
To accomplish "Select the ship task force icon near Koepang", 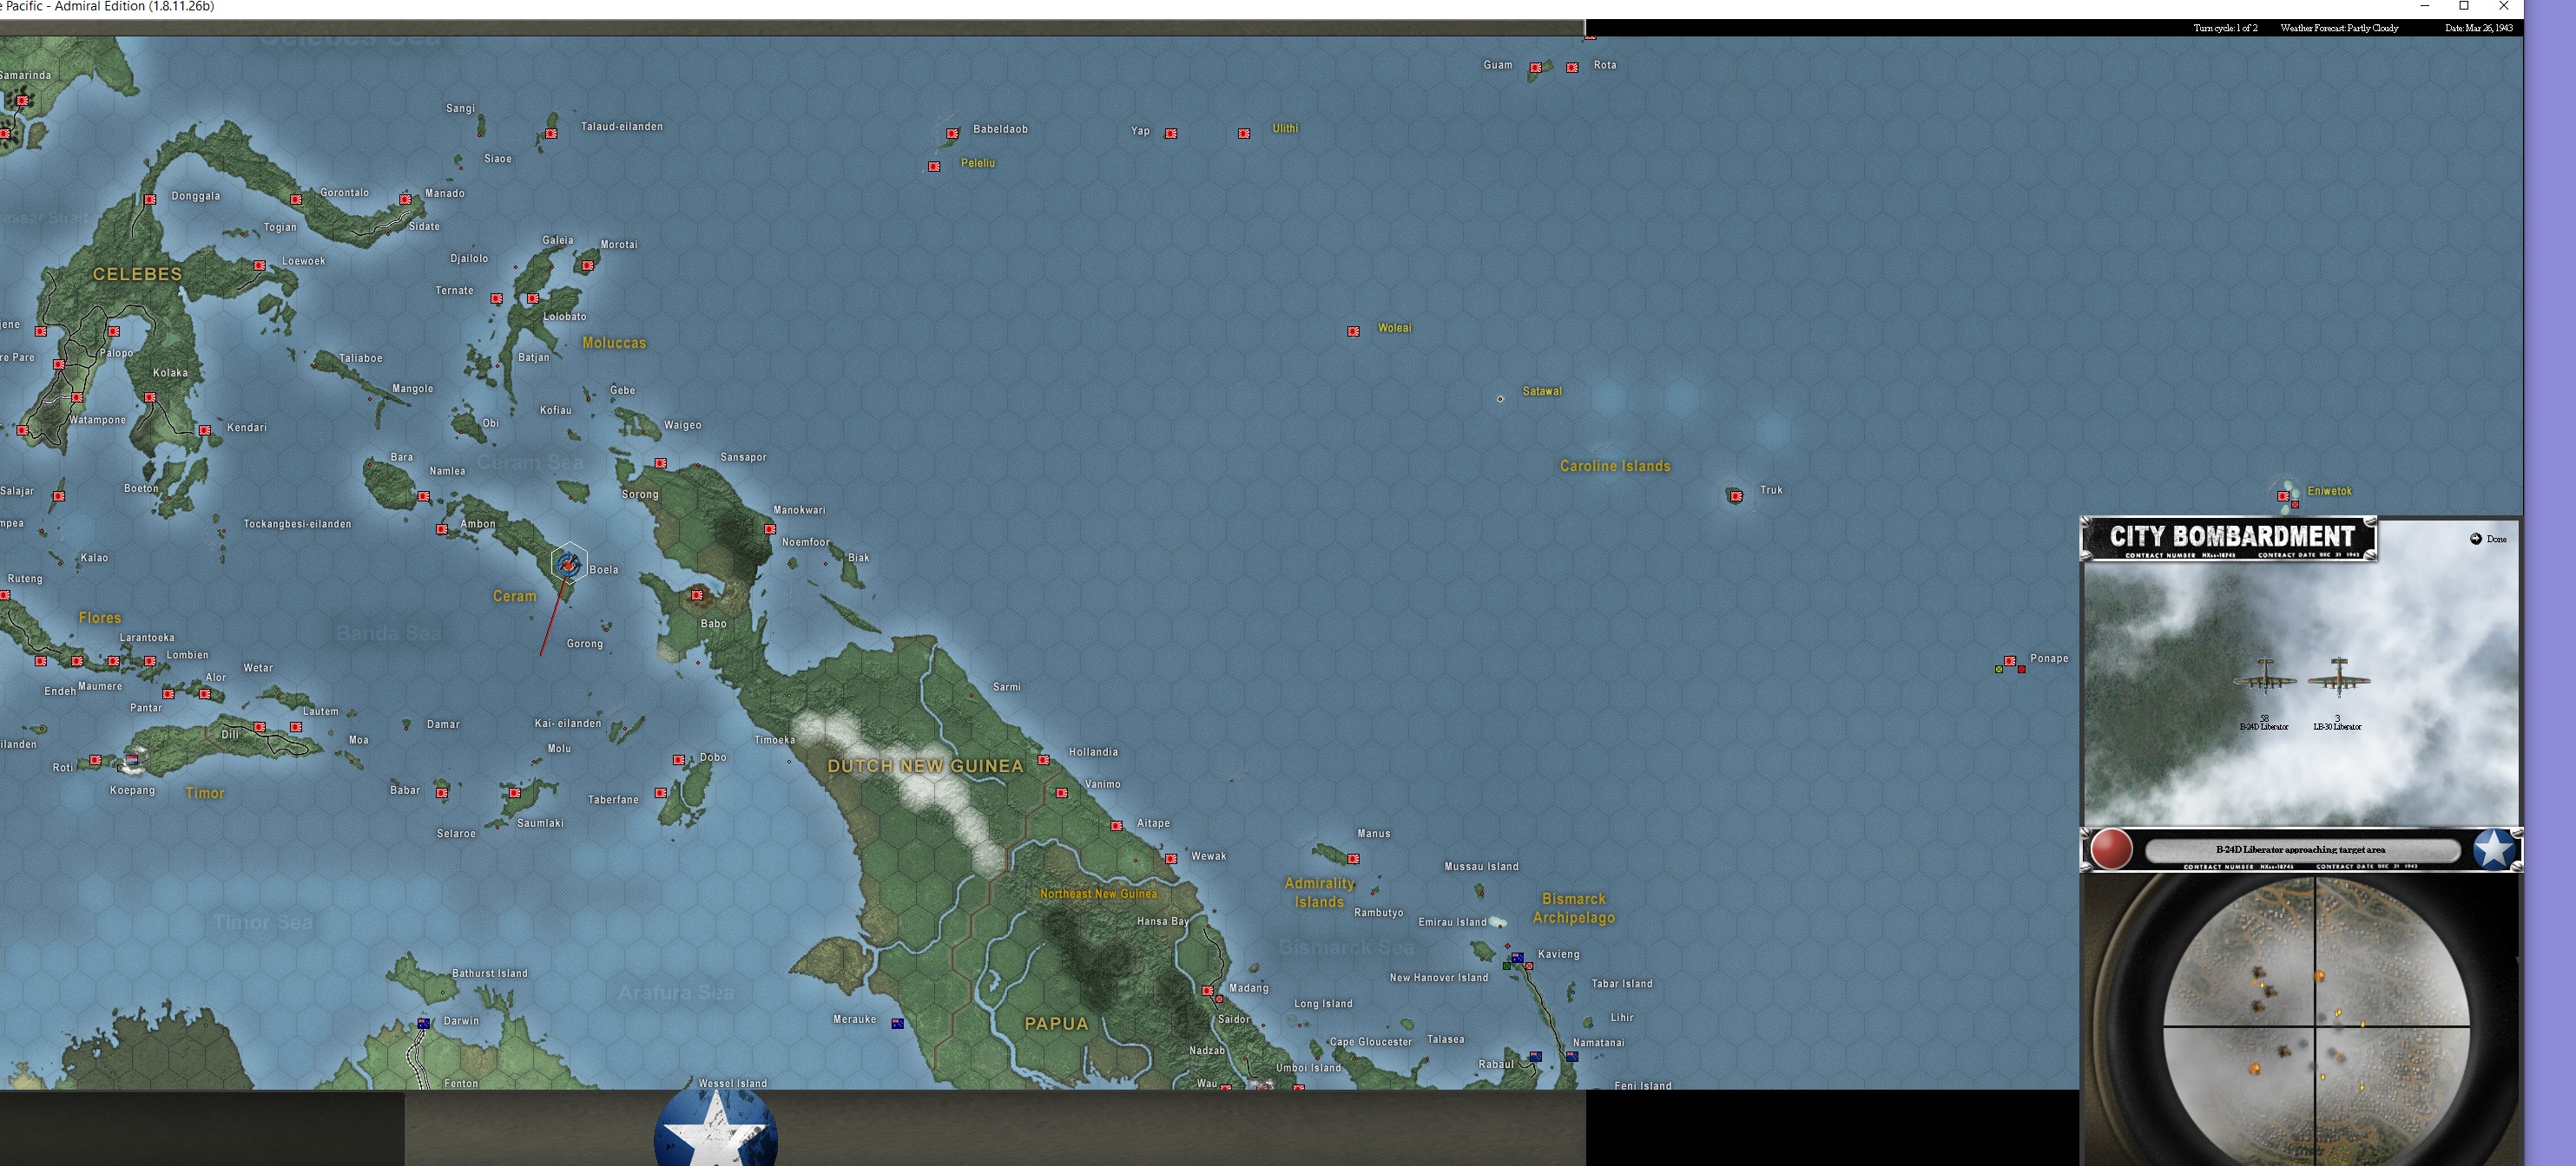I will pos(131,764).
